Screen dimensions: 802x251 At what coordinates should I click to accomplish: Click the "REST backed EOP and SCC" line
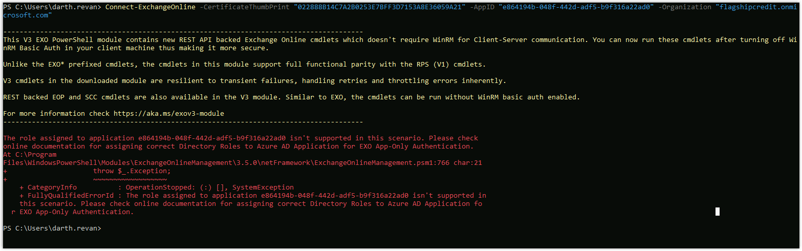coord(291,97)
